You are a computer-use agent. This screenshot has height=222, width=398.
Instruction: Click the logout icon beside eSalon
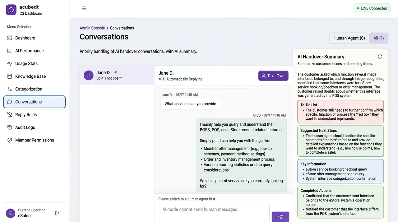coord(57,213)
